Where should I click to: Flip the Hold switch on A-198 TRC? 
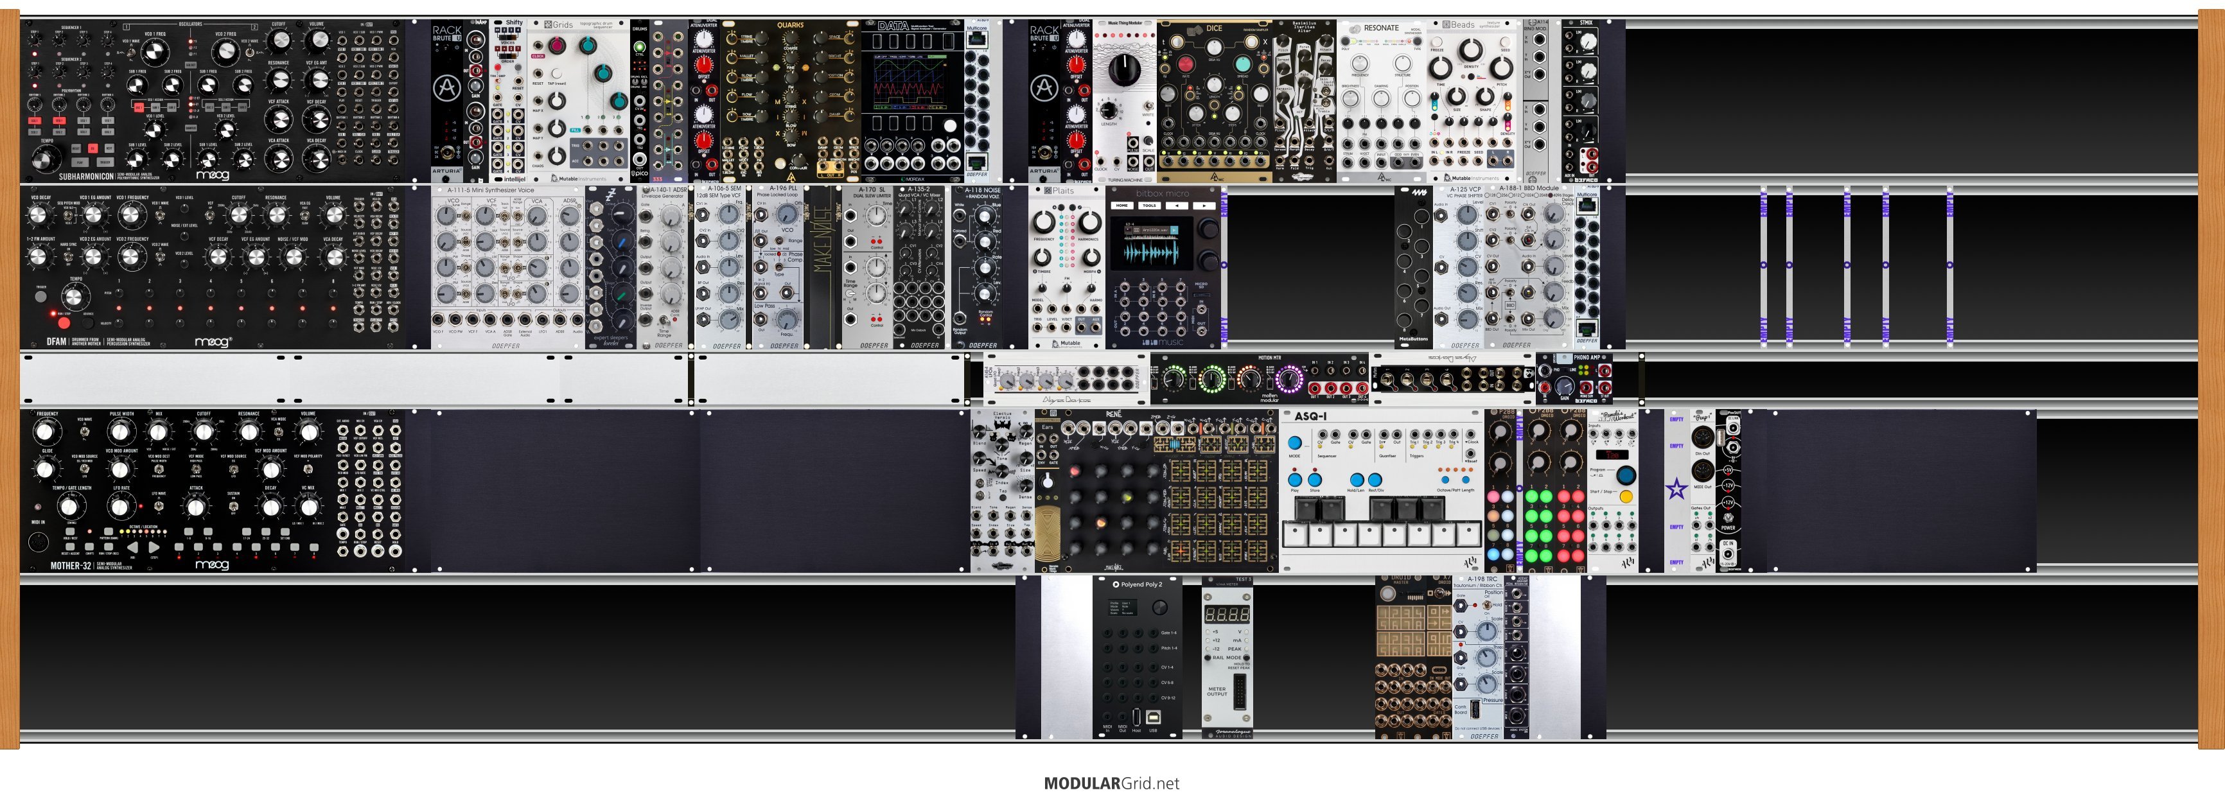point(1488,606)
